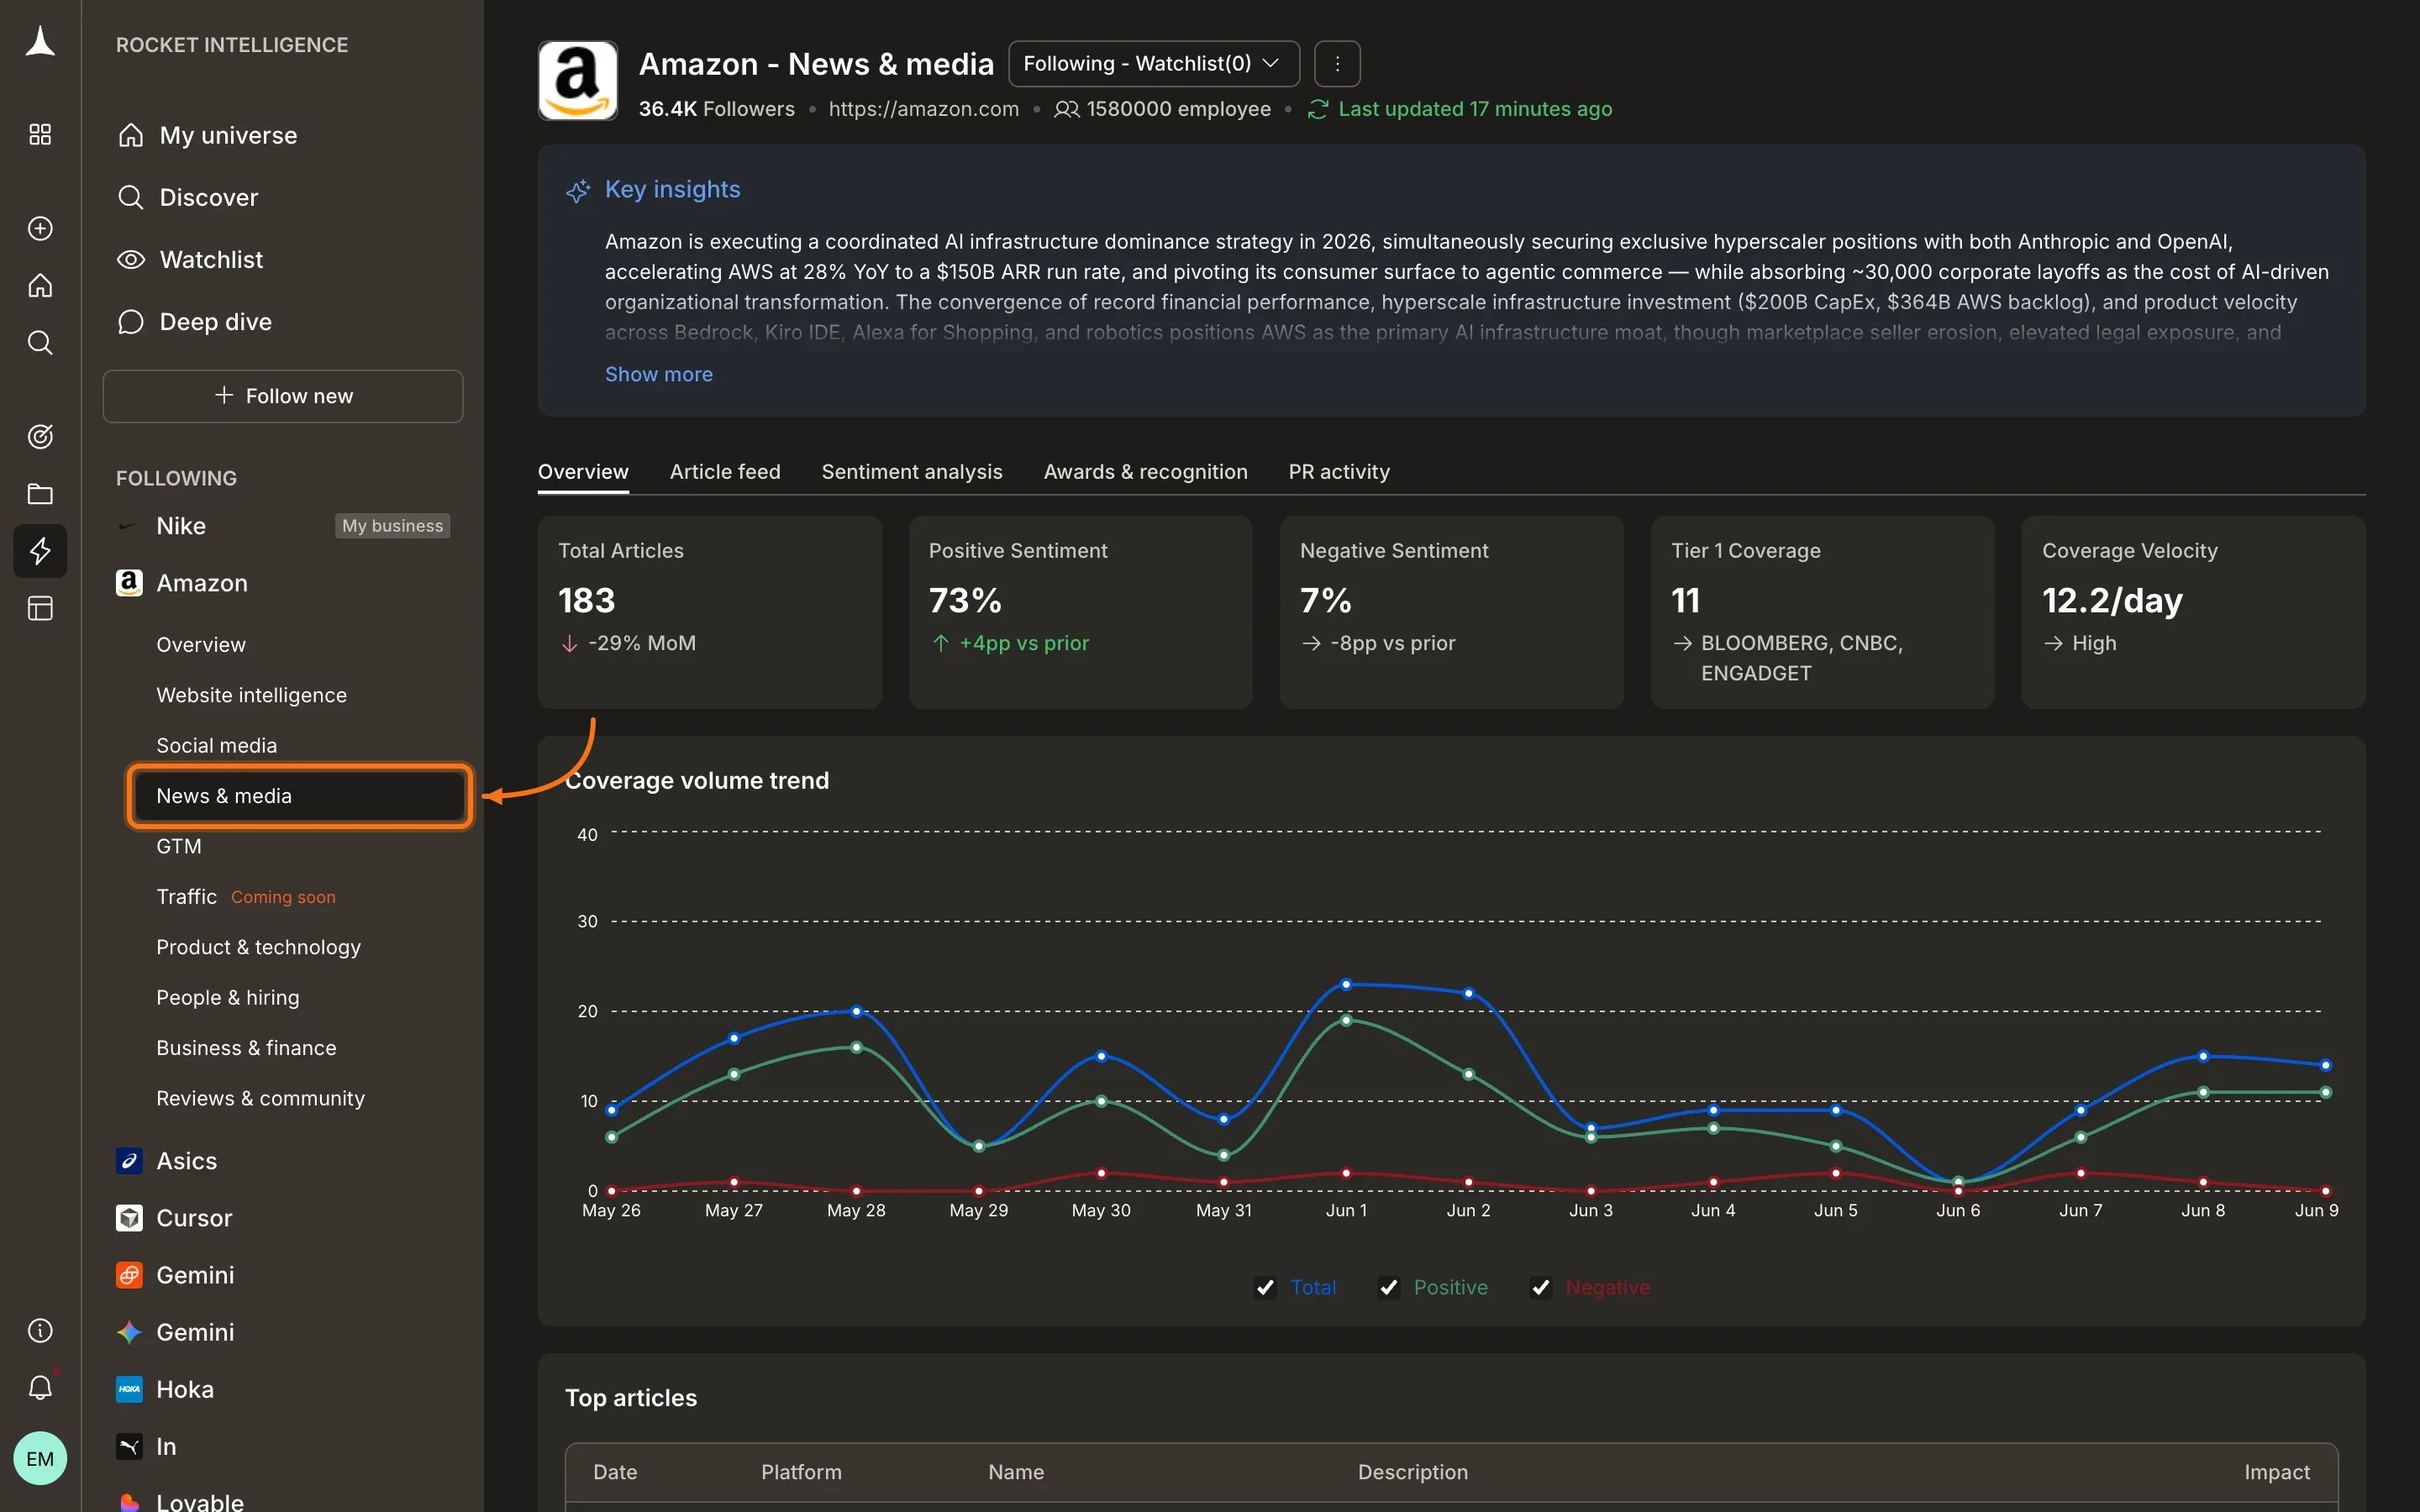Select News & media under Amazon
Screen dimensions: 2420x1512
pyautogui.click(x=300, y=796)
